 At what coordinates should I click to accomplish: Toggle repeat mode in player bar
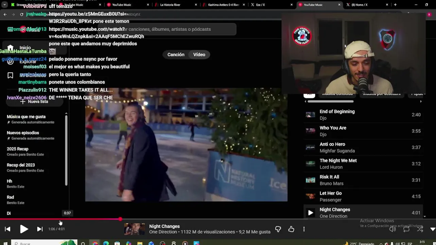406,229
